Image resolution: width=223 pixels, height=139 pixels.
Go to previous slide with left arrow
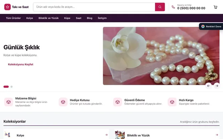208,86
